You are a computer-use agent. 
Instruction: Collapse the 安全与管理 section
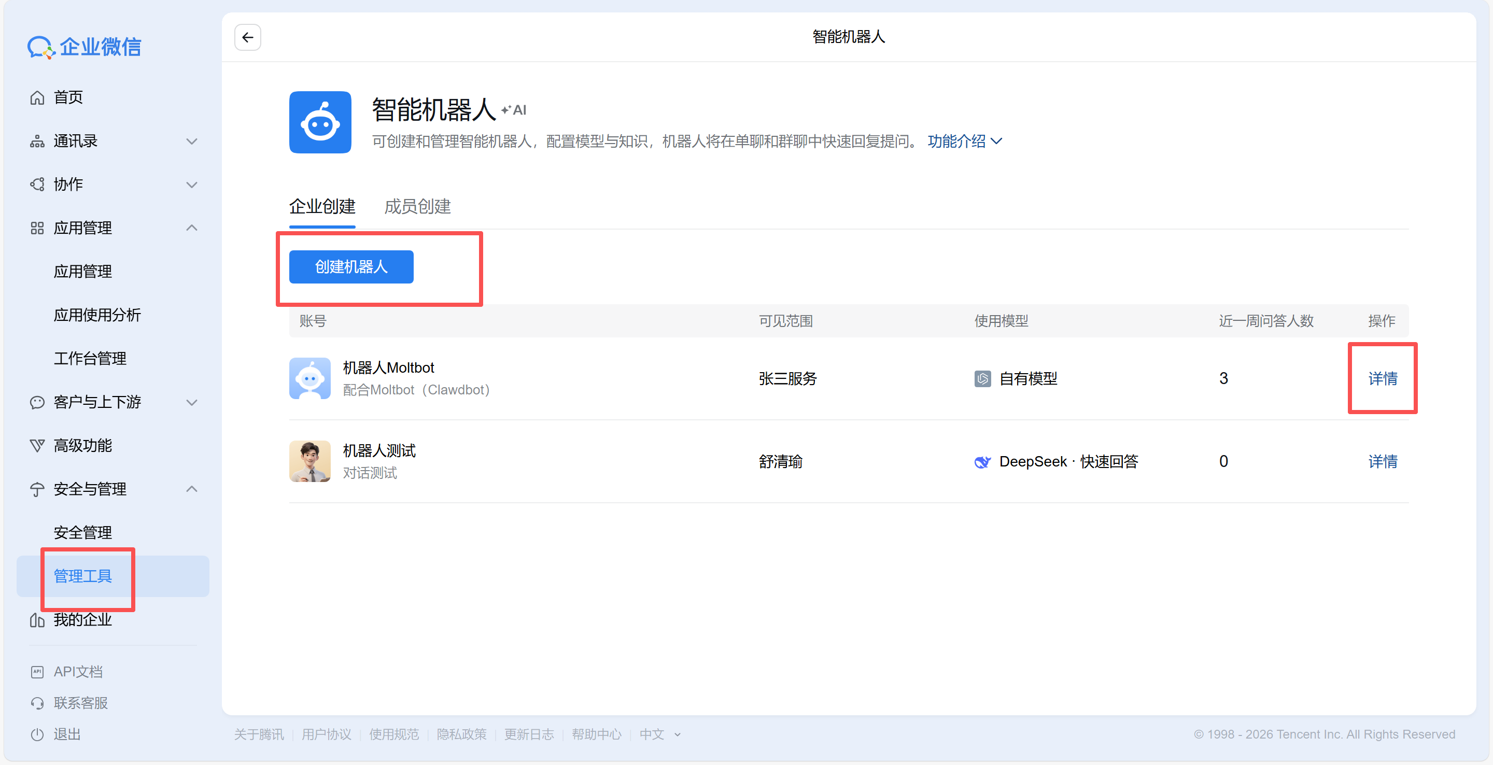[192, 489]
